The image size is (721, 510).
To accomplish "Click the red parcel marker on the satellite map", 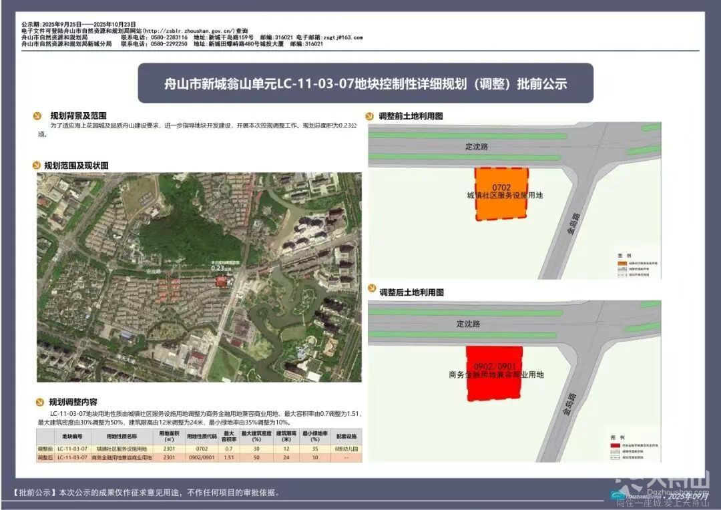I will click(x=221, y=281).
